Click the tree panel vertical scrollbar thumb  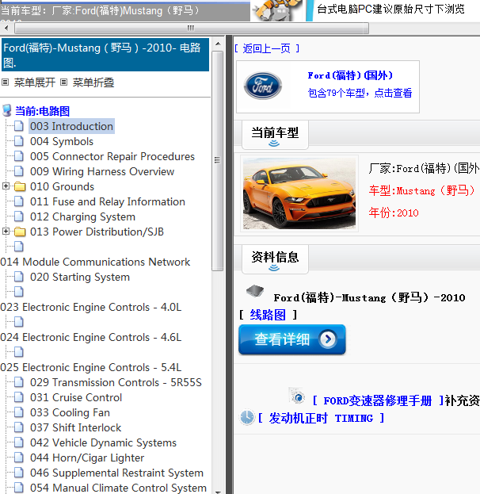[218, 161]
